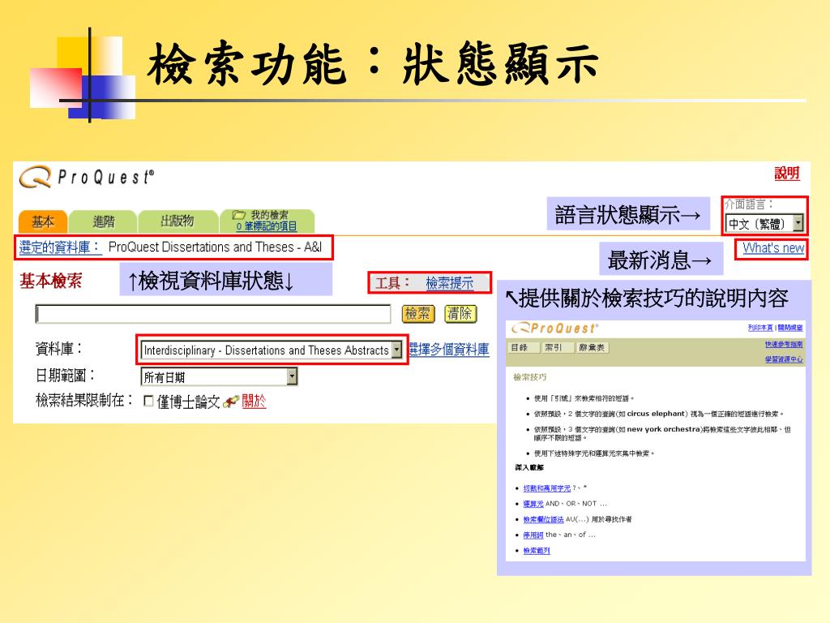Open 辭彙表 tab in help window

point(592,347)
